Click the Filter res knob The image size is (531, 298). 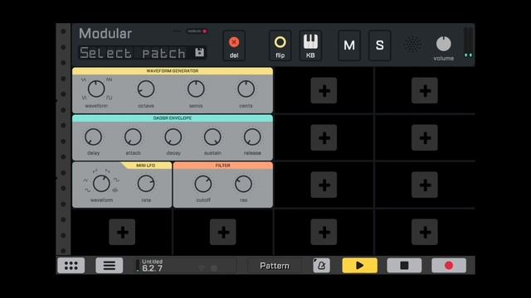coord(243,184)
